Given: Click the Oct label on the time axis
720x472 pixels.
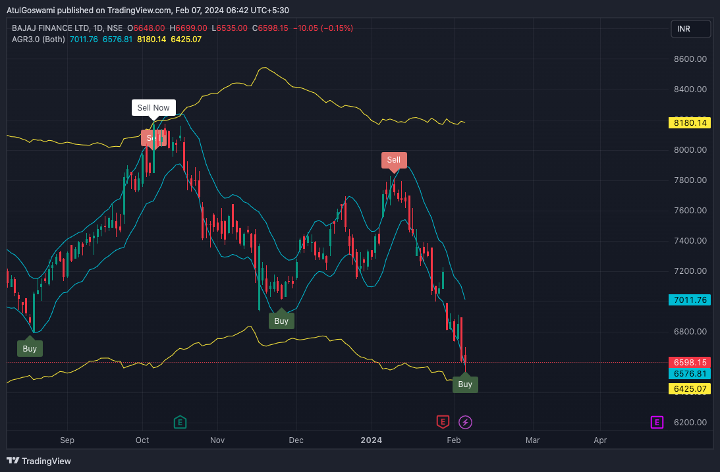Looking at the screenshot, I should 142,440.
